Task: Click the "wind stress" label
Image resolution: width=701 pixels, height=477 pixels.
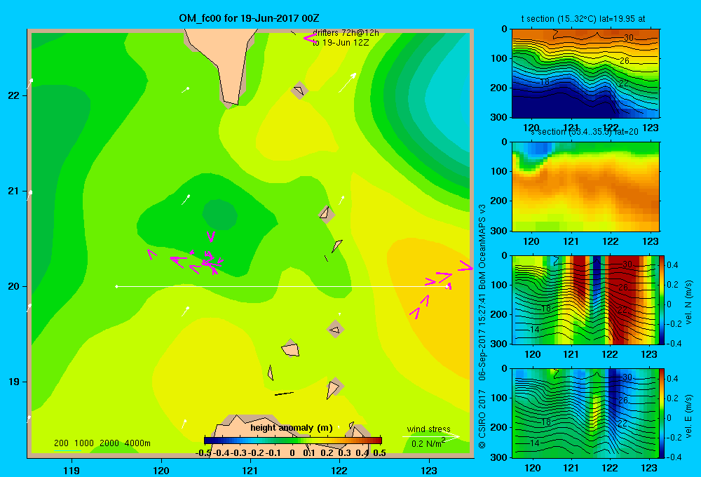Action: coord(428,429)
